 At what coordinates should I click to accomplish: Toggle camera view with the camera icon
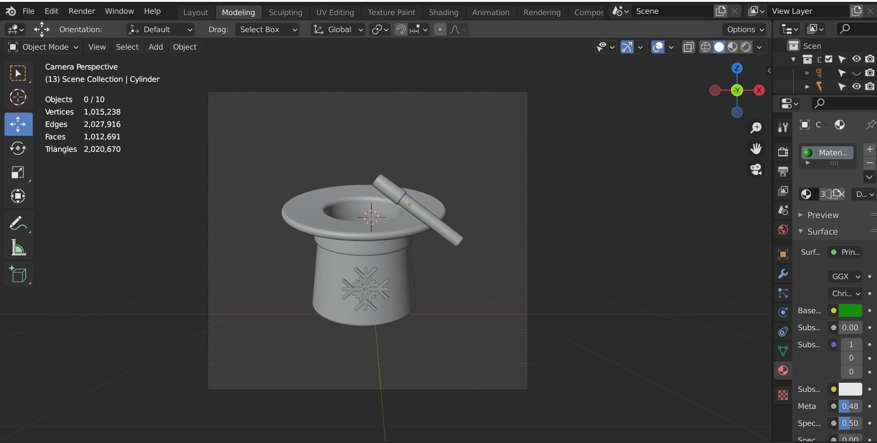[756, 169]
